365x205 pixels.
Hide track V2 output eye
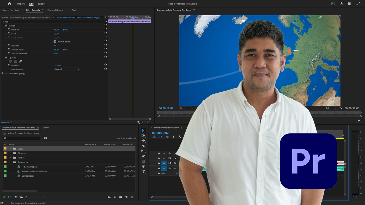click(x=175, y=158)
